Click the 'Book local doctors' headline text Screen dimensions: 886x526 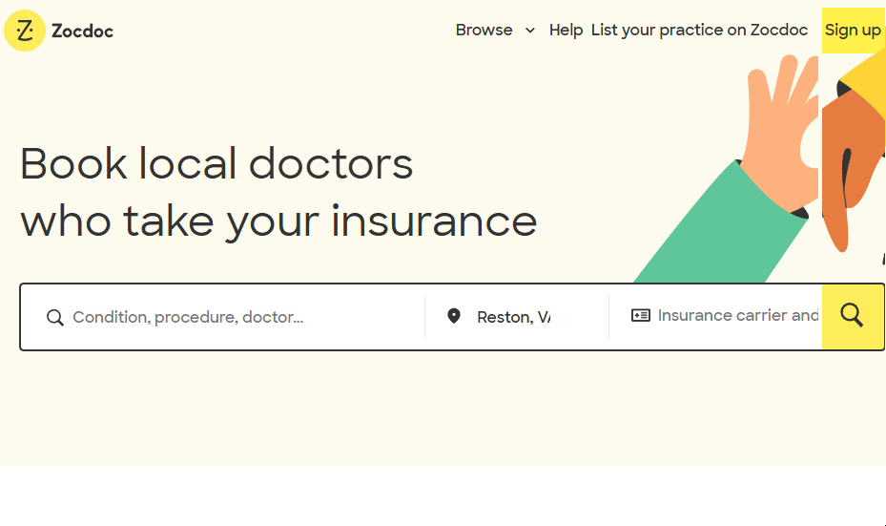pos(216,164)
